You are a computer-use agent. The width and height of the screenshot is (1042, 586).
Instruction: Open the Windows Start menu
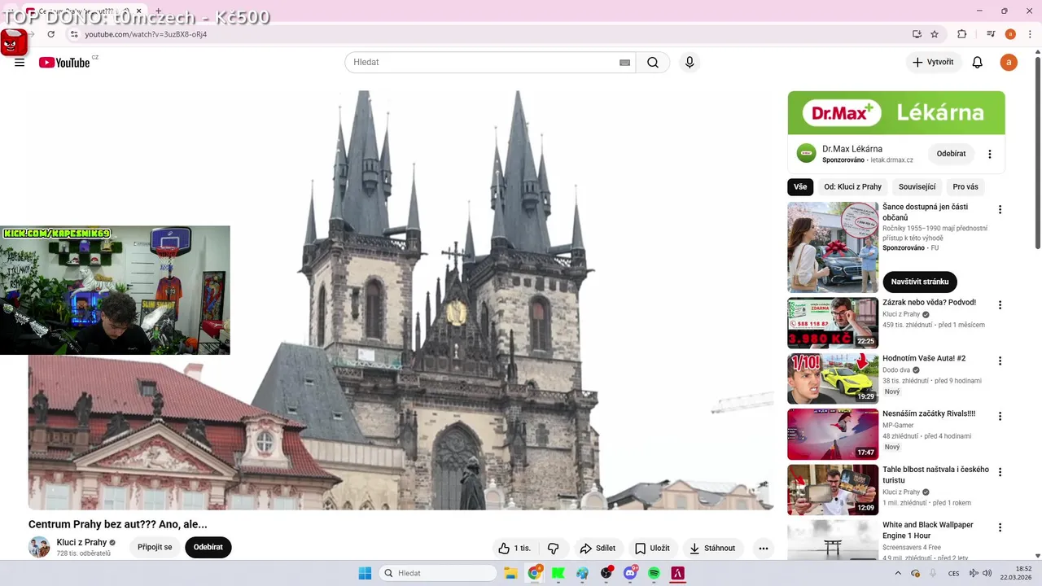(x=365, y=573)
